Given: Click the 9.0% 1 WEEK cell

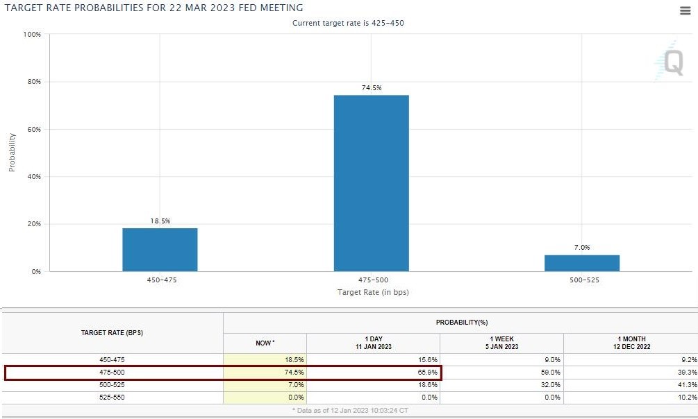Looking at the screenshot, I should coord(501,360).
